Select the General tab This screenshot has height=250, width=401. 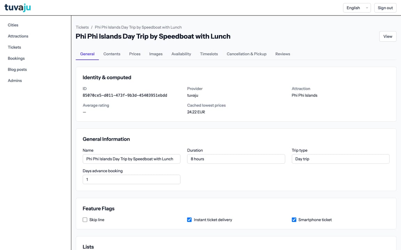click(x=87, y=54)
